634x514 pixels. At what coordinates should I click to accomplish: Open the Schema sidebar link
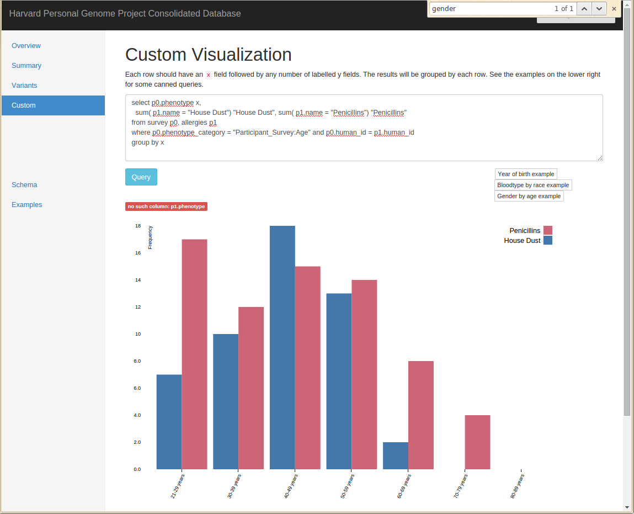click(24, 185)
